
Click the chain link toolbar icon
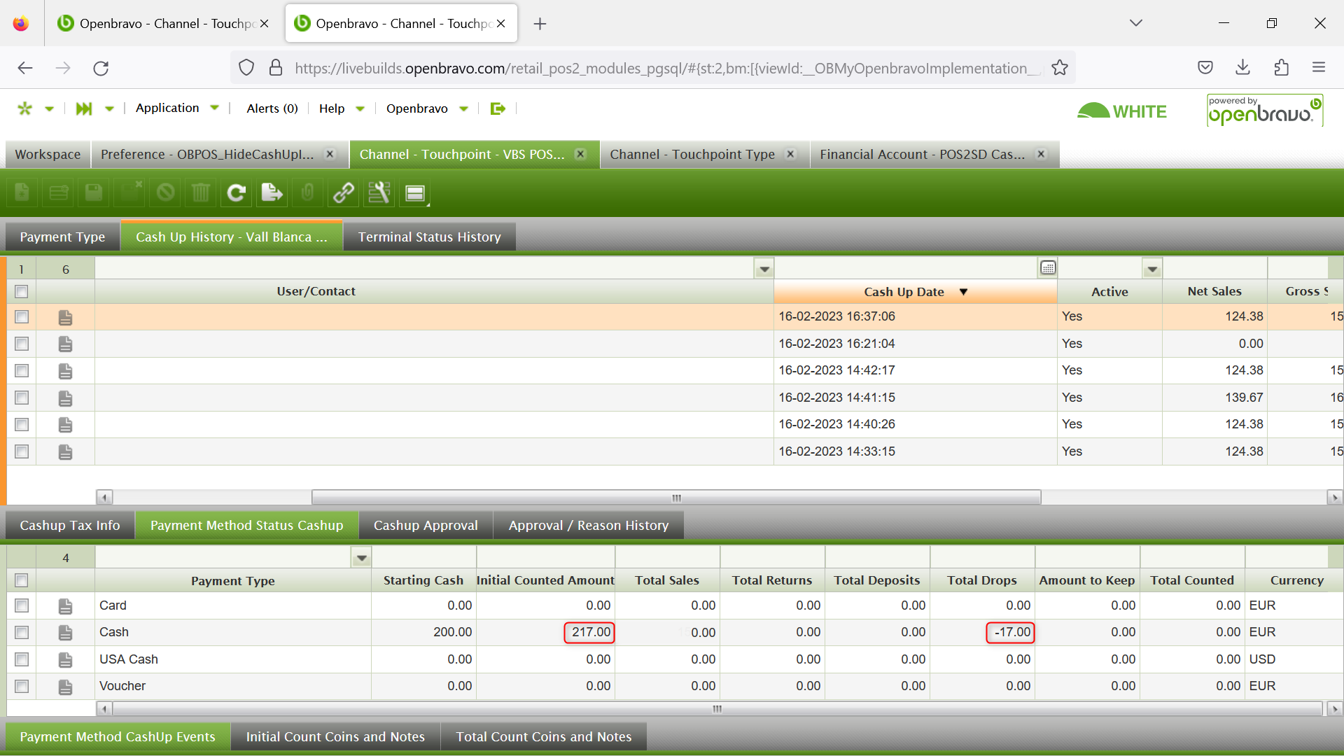[x=343, y=192]
